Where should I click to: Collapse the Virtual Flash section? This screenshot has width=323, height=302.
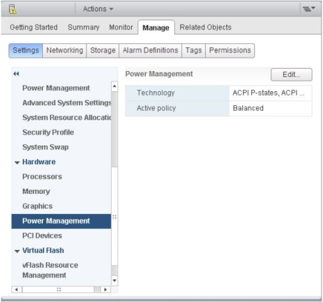pos(17,251)
